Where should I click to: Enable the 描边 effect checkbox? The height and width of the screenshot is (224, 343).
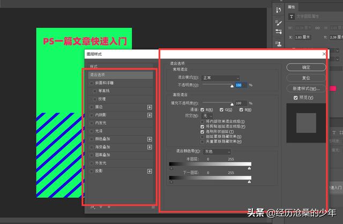tap(92, 107)
